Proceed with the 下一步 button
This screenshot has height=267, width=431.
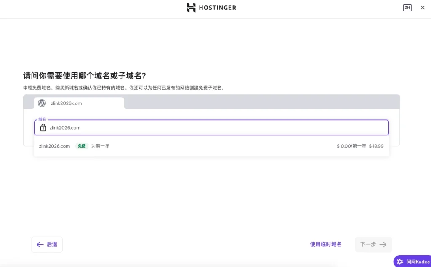pyautogui.click(x=373, y=244)
